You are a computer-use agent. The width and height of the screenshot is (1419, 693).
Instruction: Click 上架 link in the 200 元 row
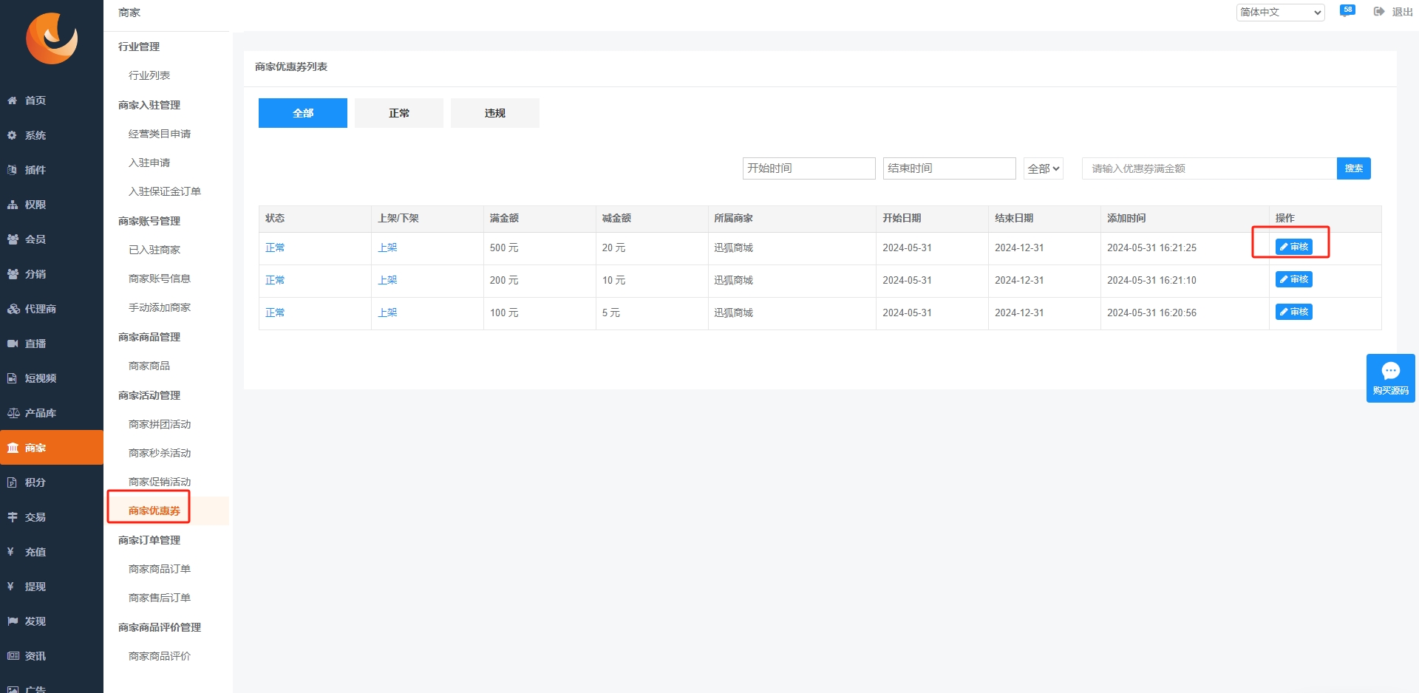coord(387,280)
